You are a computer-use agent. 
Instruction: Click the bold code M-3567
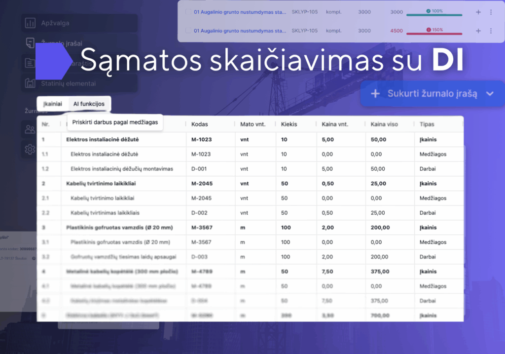click(202, 228)
